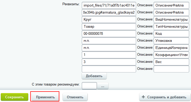The width and height of the screenshot is (191, 102).
Task: Open the ellipsis browse button for recommended products
Action: 103,86
